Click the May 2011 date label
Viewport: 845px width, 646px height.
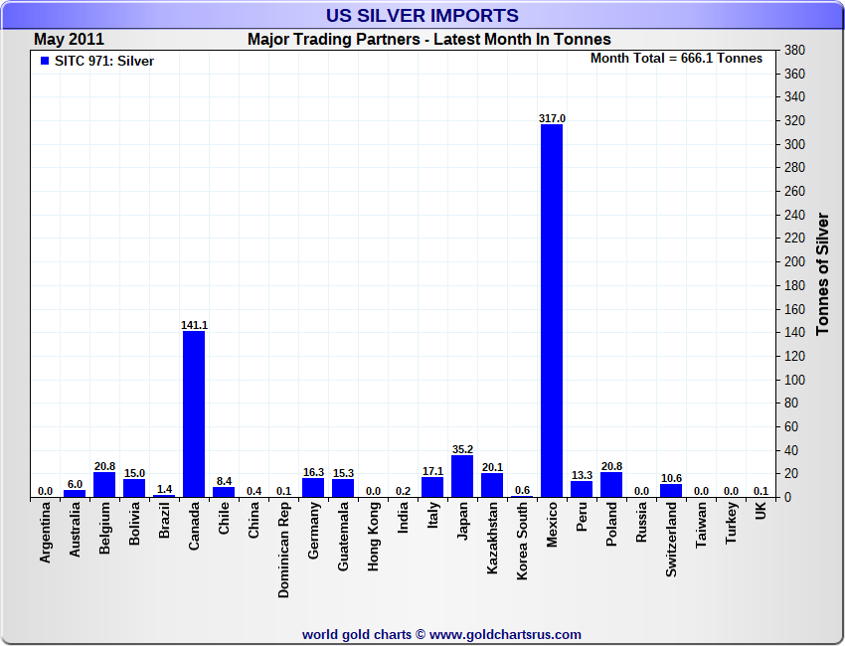coord(69,40)
